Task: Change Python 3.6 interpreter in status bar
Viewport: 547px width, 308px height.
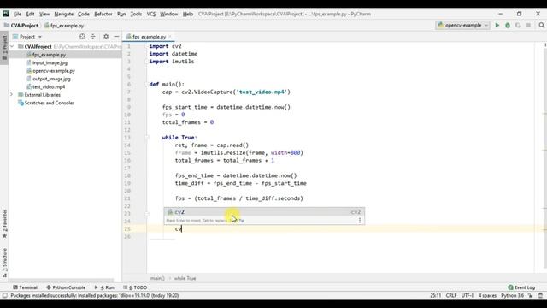Action: tap(513, 295)
